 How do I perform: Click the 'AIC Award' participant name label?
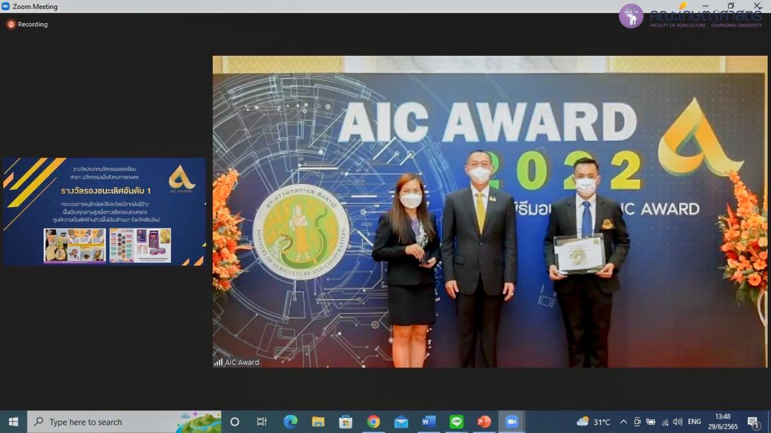pyautogui.click(x=242, y=362)
